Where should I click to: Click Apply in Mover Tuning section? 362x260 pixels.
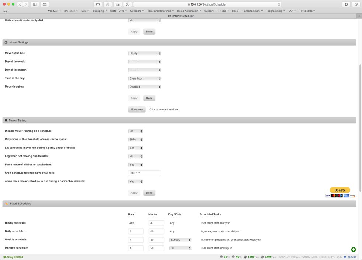tap(134, 193)
